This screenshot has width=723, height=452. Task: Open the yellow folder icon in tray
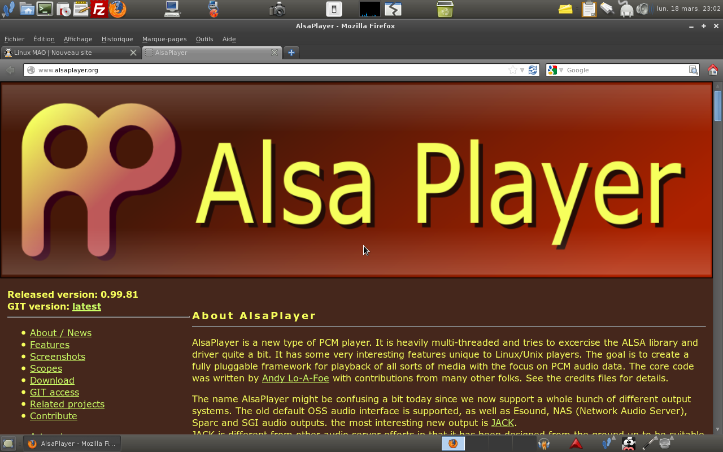[565, 9]
